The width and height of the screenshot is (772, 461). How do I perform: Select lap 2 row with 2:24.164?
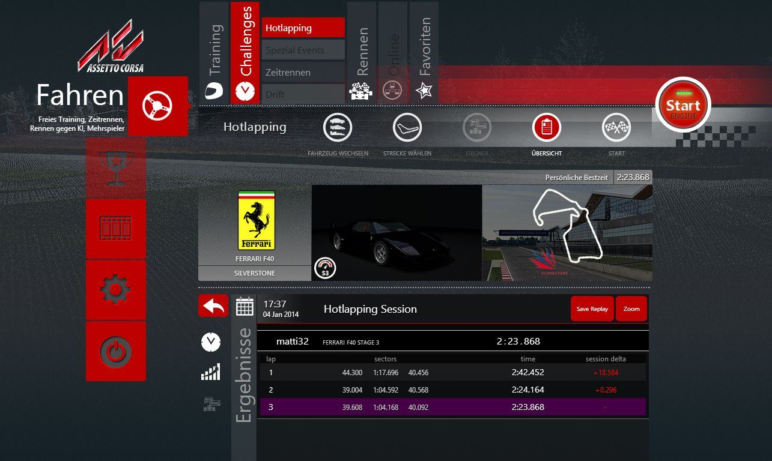(453, 390)
